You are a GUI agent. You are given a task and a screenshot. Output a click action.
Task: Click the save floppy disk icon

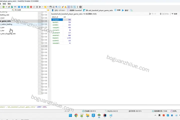pos(50,7)
